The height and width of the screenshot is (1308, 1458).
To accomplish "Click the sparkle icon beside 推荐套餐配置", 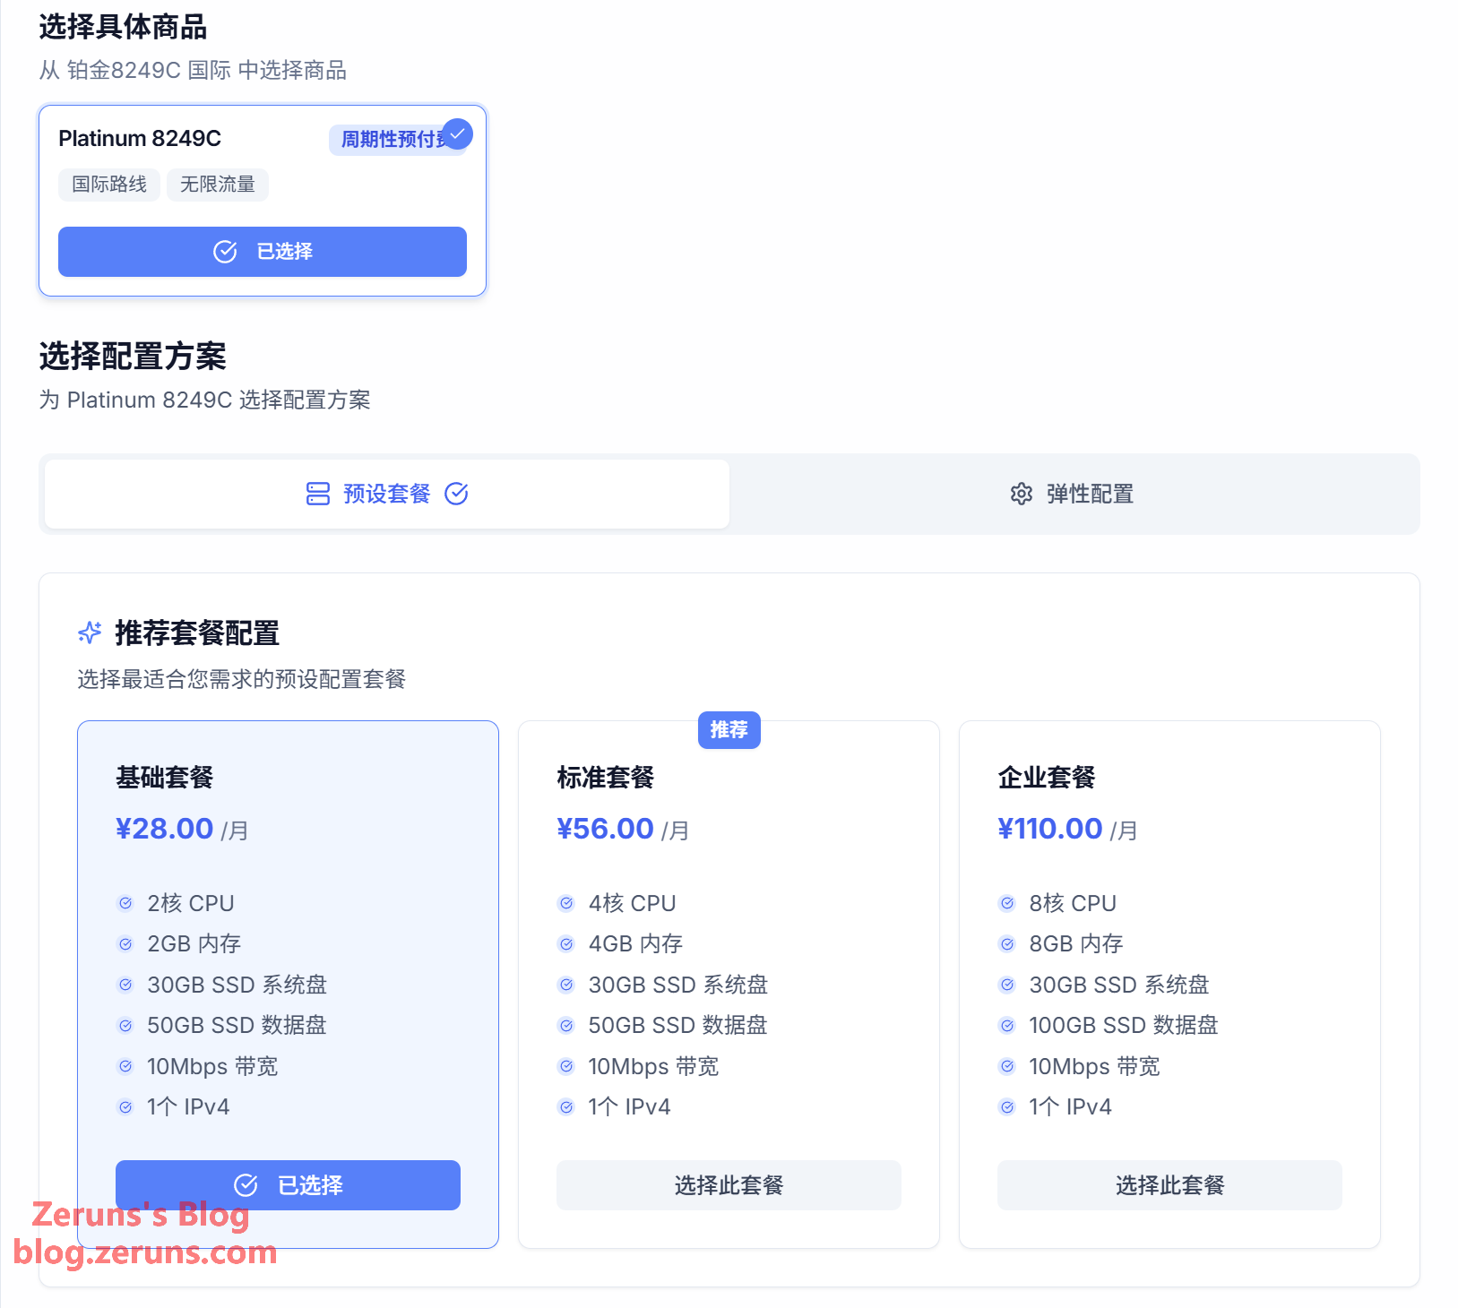I will pos(90,632).
